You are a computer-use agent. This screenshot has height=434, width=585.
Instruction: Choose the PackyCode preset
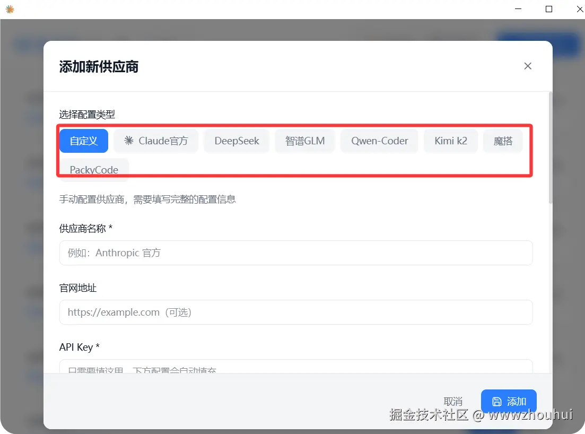click(x=94, y=170)
